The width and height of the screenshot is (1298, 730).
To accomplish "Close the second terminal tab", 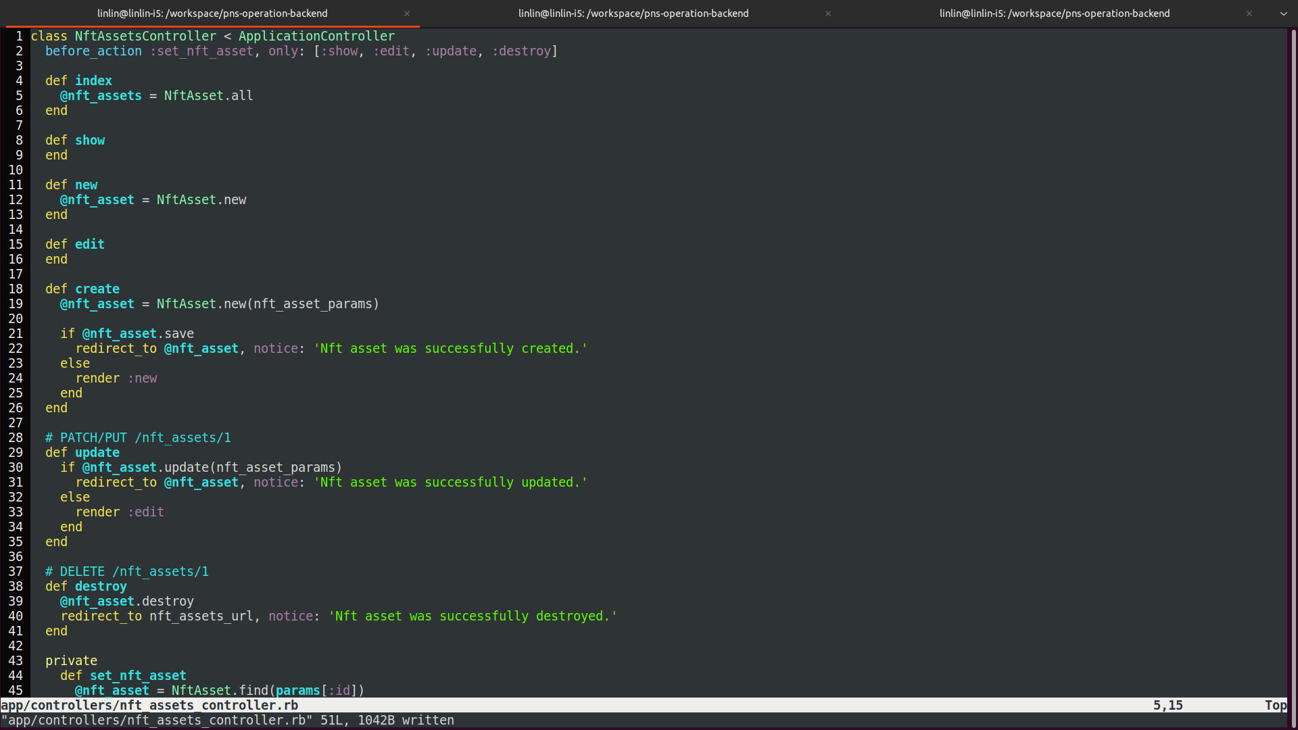I will [828, 14].
